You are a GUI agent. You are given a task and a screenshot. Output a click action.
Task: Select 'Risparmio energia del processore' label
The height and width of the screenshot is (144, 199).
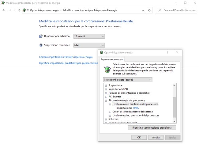126,100
